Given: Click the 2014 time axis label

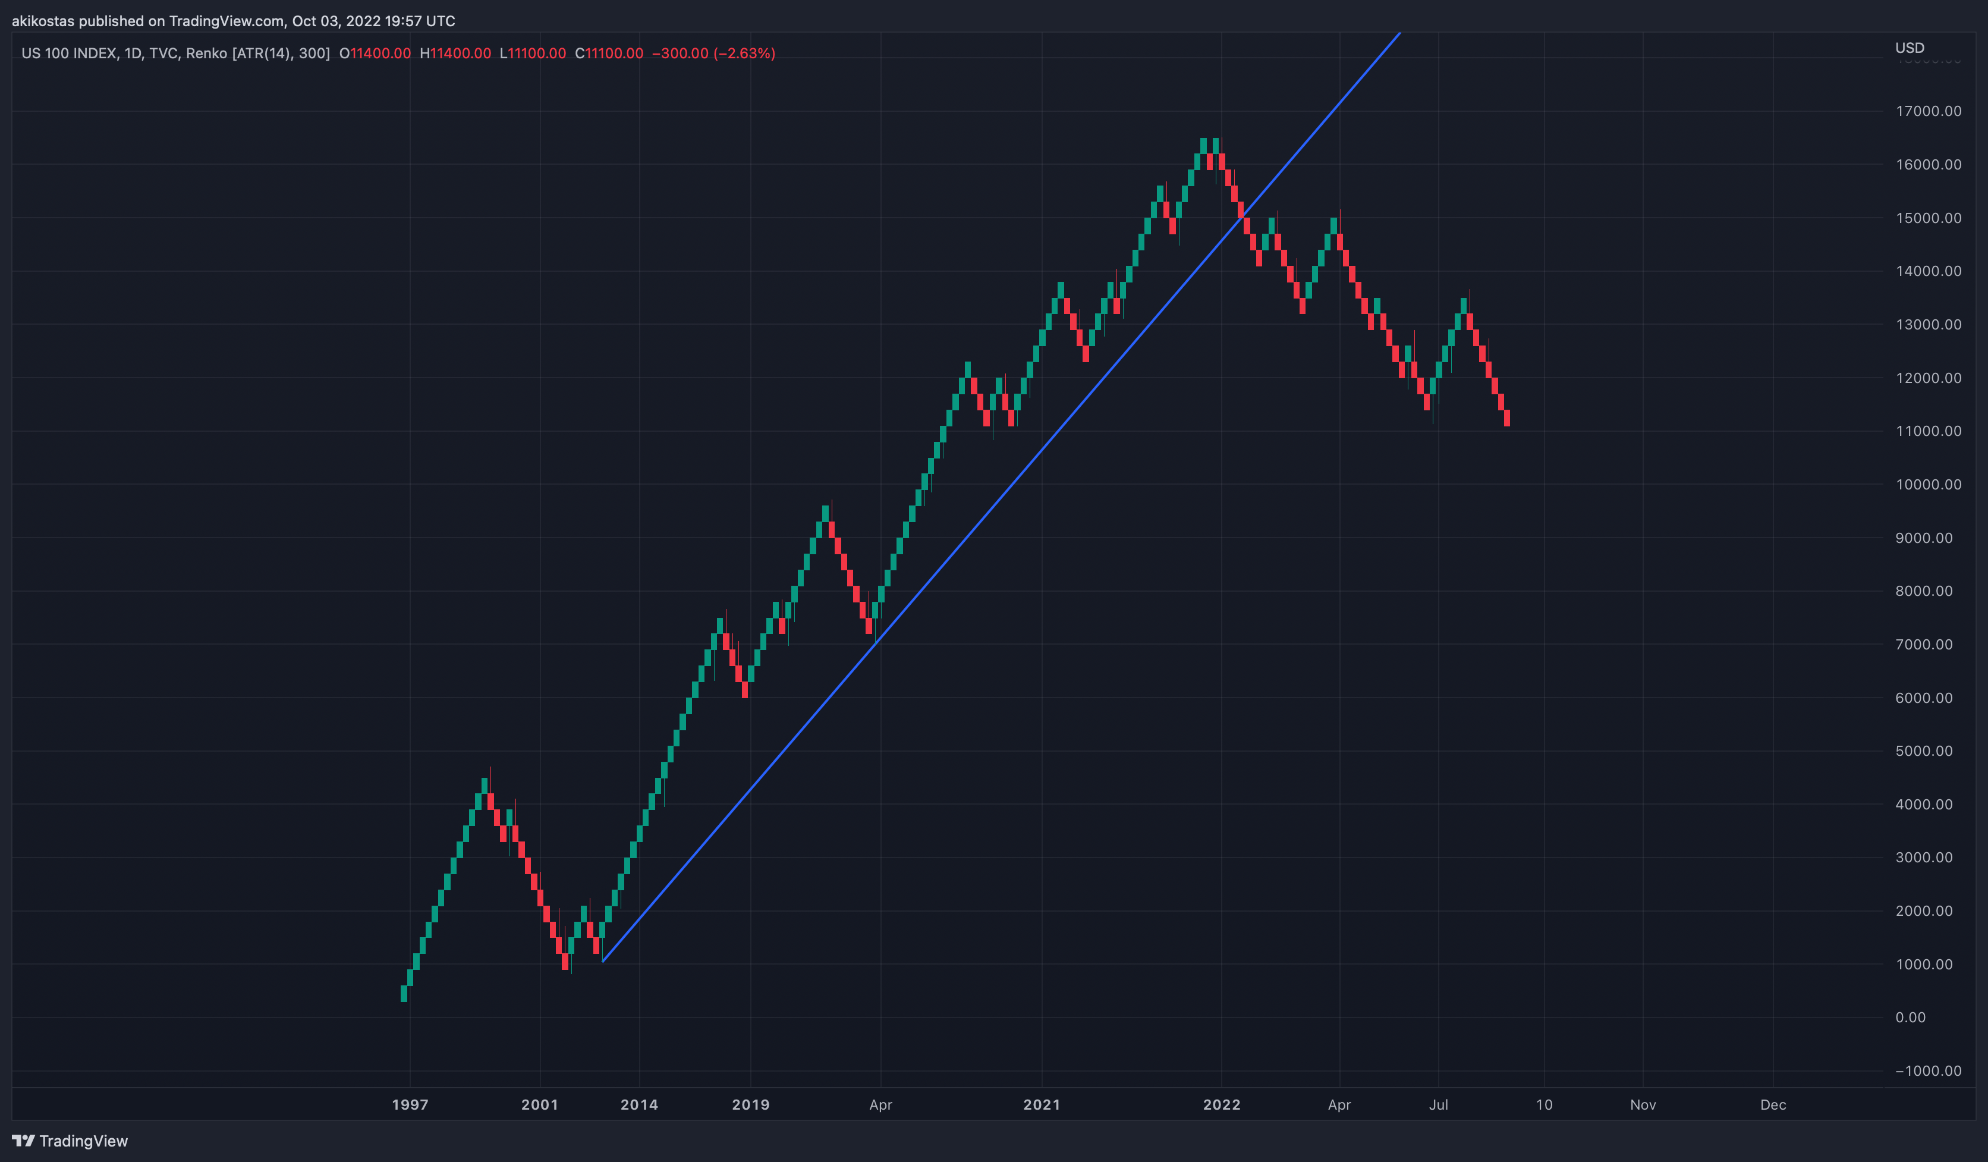Looking at the screenshot, I should click(x=639, y=1104).
